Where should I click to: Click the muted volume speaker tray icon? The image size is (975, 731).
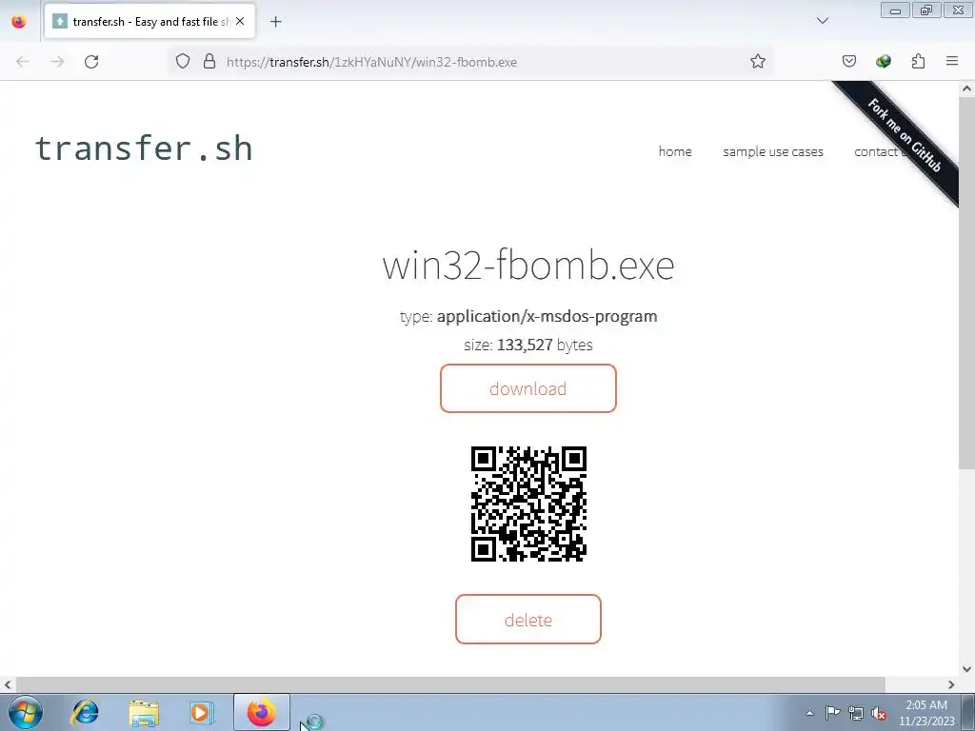point(879,713)
